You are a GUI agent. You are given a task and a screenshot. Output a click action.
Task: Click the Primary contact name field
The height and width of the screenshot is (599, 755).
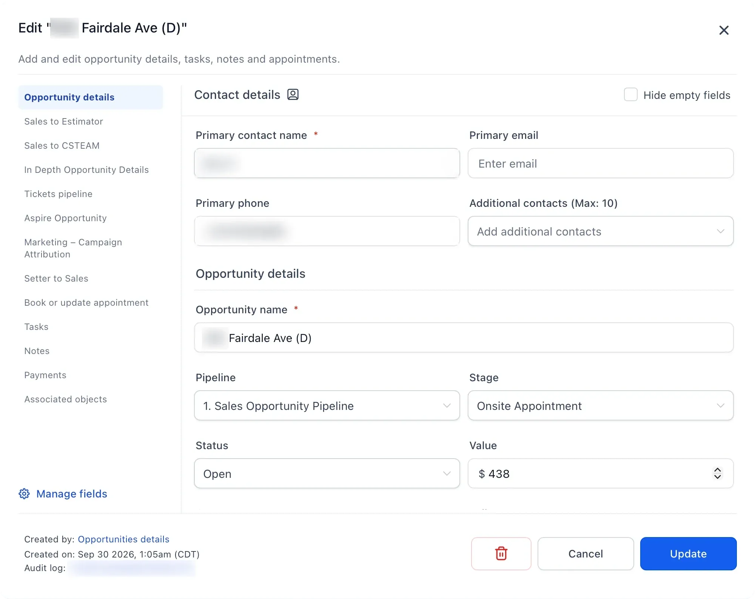[x=327, y=163]
